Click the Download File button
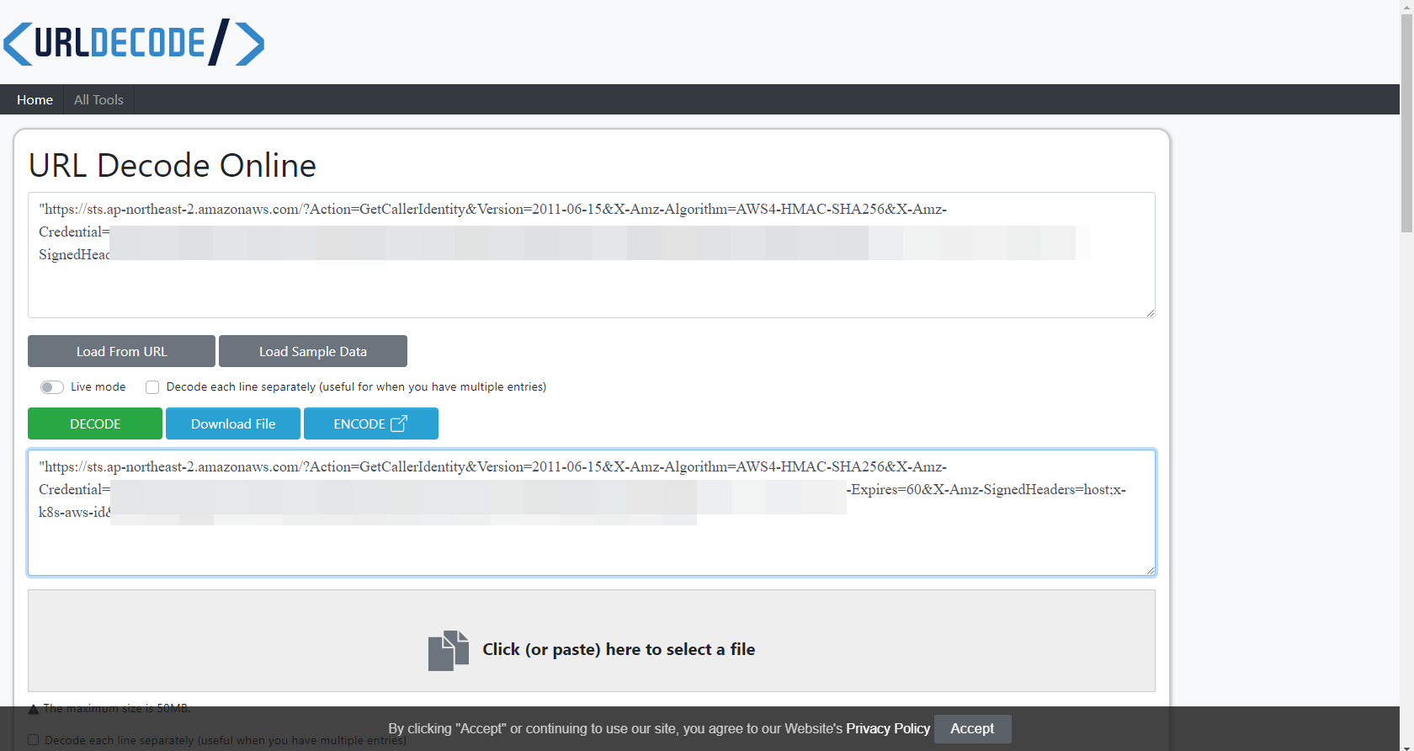The height and width of the screenshot is (751, 1414). click(233, 423)
